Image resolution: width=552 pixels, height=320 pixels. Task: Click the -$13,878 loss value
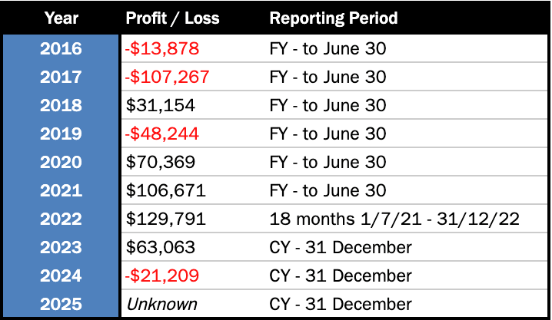coord(161,49)
